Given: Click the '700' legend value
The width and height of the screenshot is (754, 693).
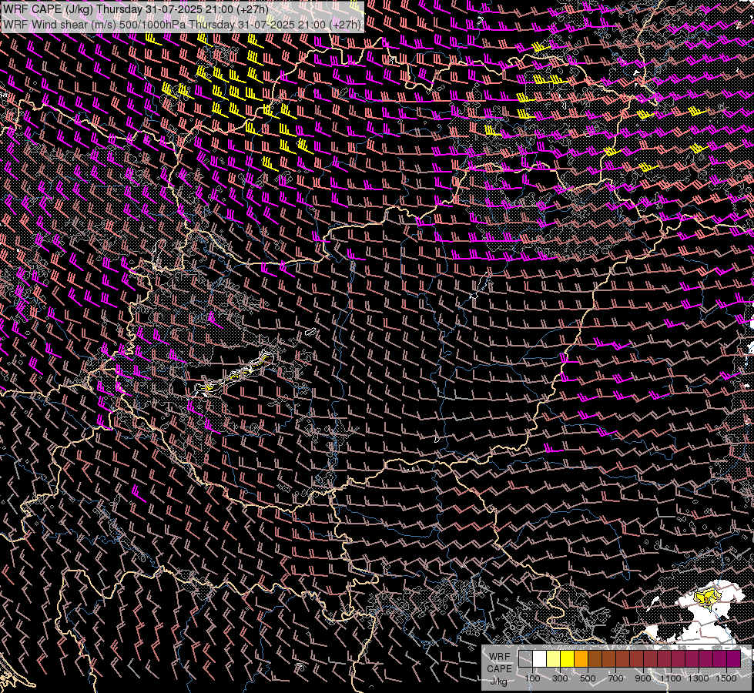Looking at the screenshot, I should (x=615, y=678).
